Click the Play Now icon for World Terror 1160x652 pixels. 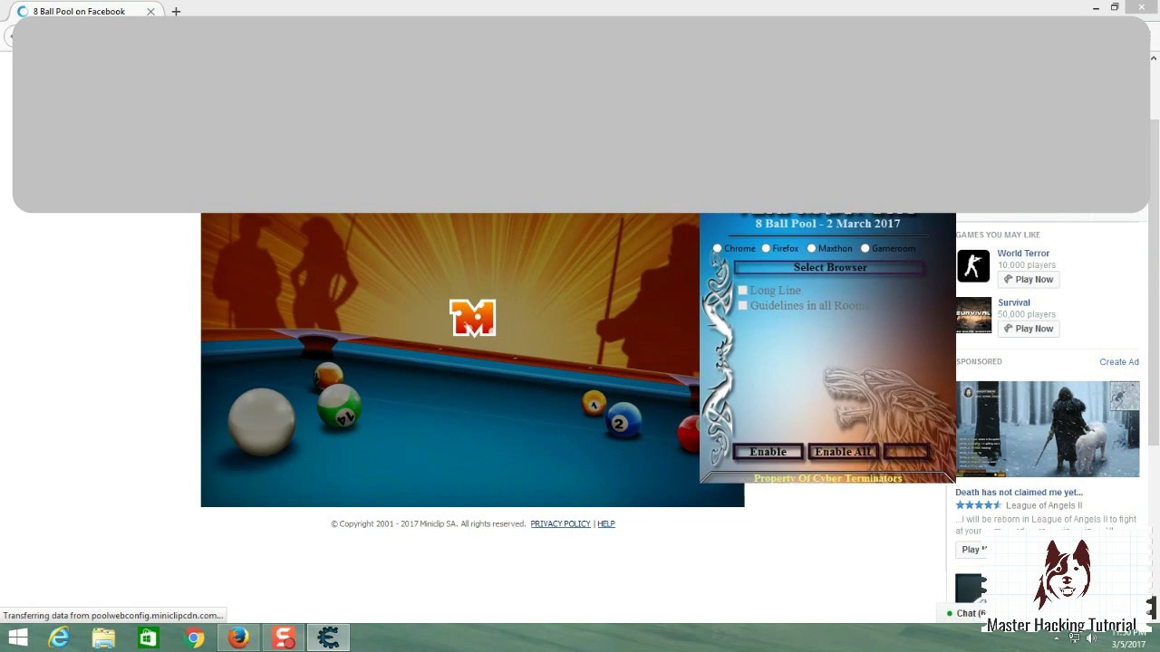click(x=1028, y=279)
